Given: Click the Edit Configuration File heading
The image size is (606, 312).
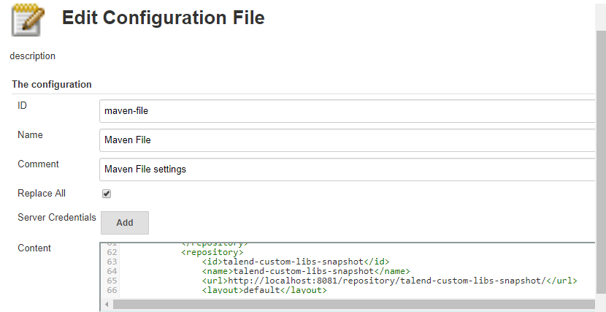Looking at the screenshot, I should point(163,18).
